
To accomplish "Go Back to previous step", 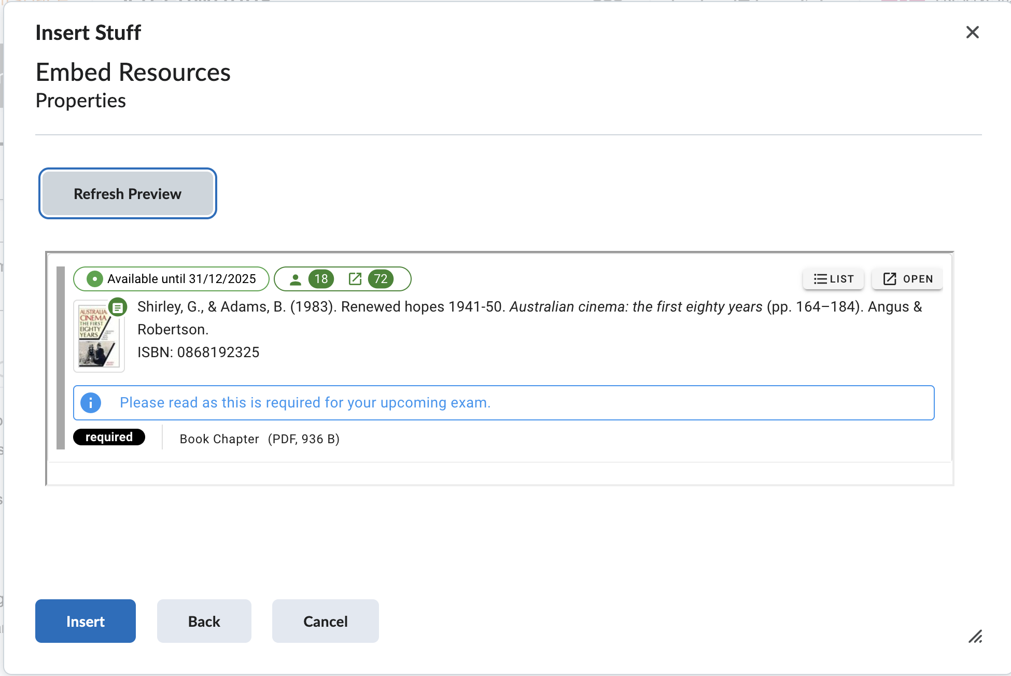I will (x=204, y=621).
